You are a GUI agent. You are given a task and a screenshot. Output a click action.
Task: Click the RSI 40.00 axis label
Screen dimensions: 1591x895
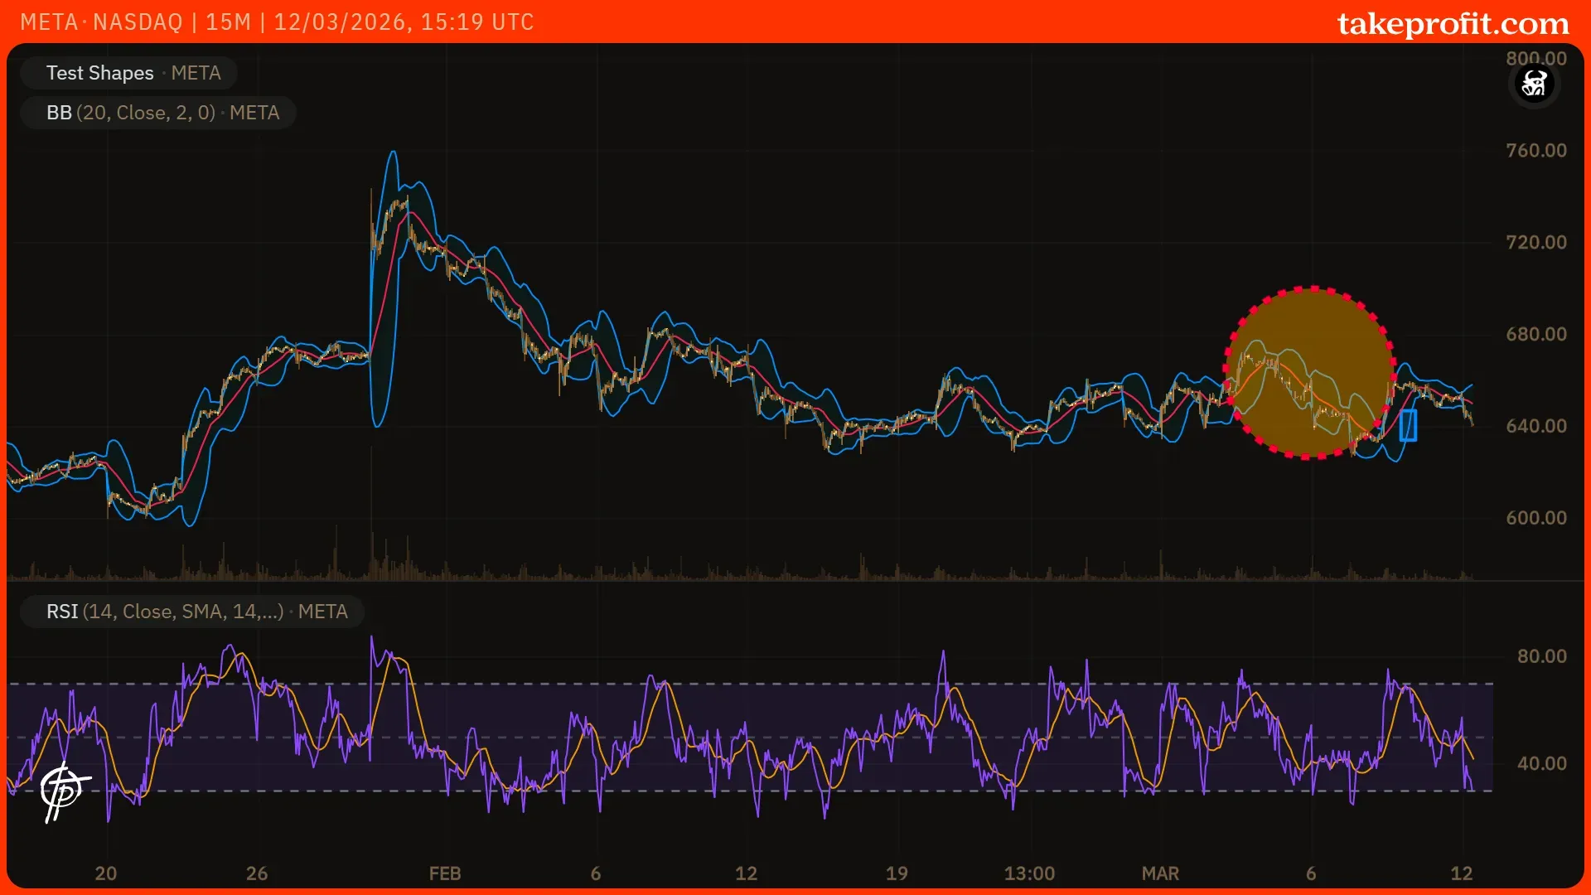tap(1541, 763)
